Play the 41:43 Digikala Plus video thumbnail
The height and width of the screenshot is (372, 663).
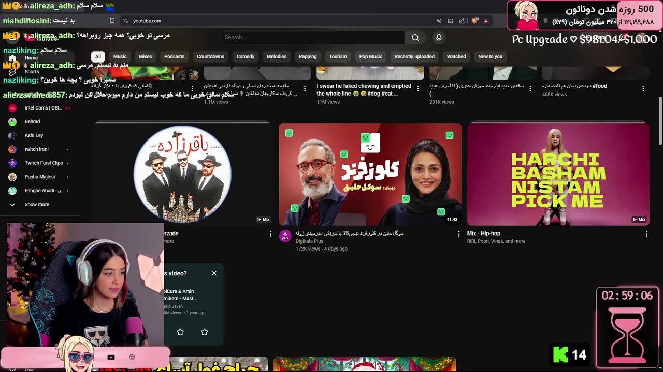(x=370, y=174)
